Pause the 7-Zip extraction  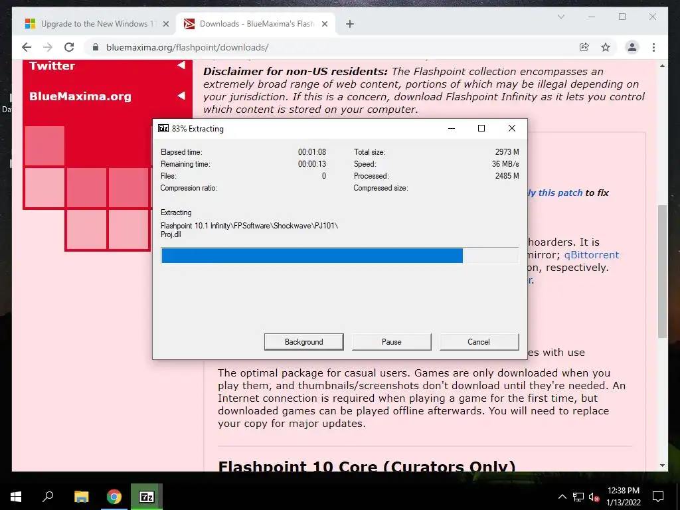pyautogui.click(x=391, y=342)
